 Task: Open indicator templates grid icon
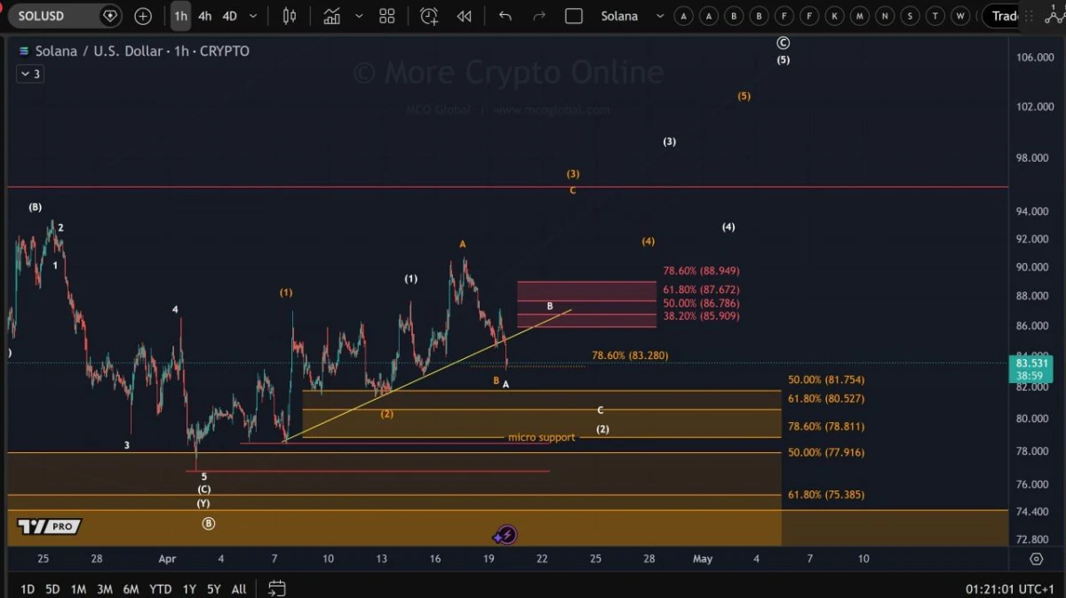click(x=387, y=16)
